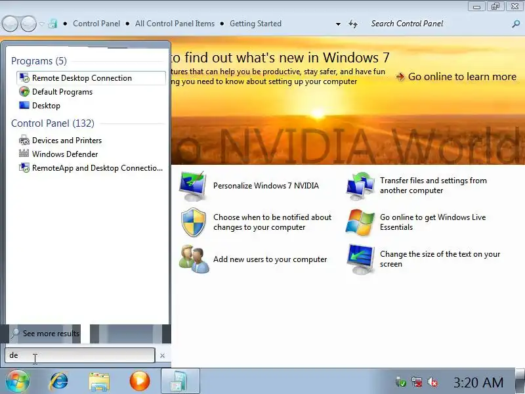This screenshot has height=394, width=525.
Task: Open recent pages dropdown arrow
Action: [41, 24]
